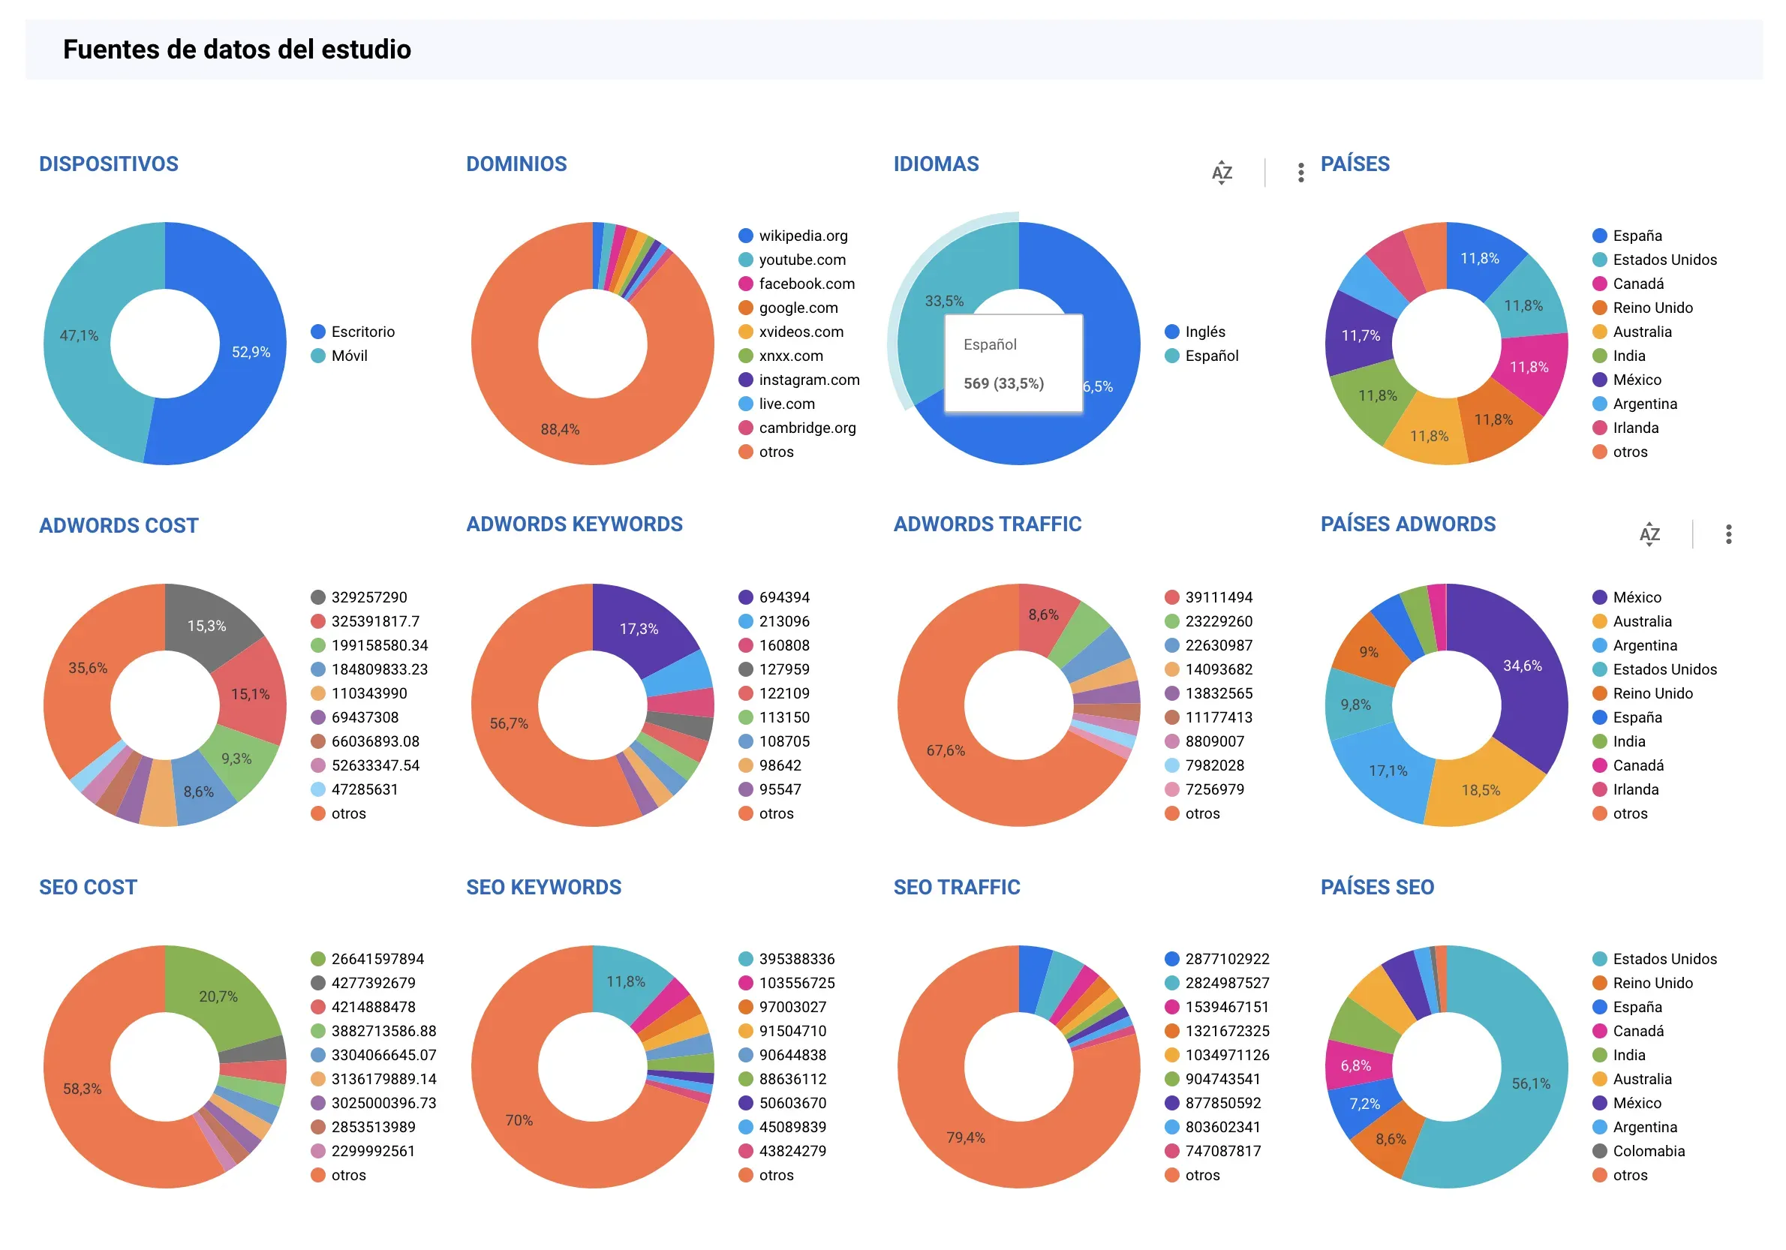Viewport: 1786px width, 1250px height.
Task: Click the wikipedia.org legend entry
Action: (x=793, y=235)
